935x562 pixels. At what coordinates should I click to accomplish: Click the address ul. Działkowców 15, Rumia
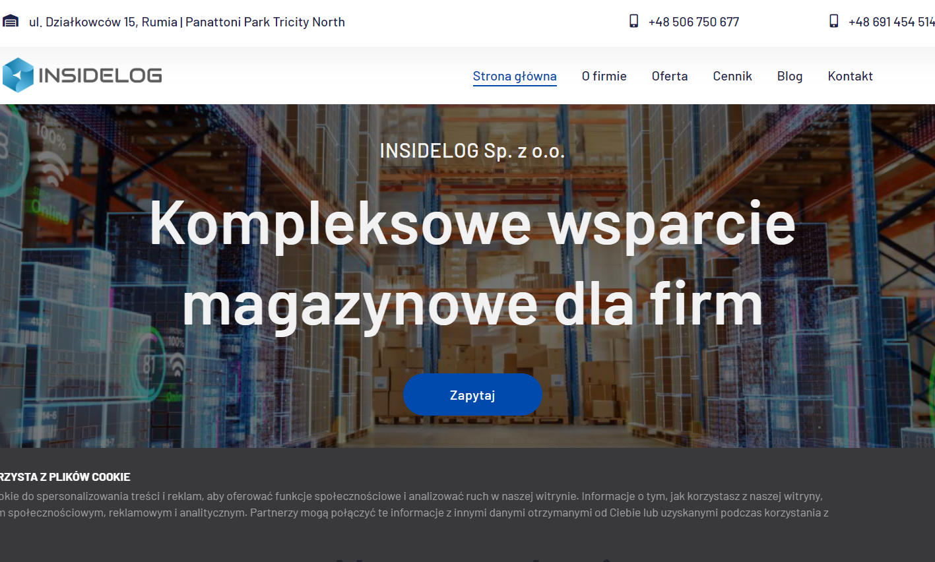[103, 22]
